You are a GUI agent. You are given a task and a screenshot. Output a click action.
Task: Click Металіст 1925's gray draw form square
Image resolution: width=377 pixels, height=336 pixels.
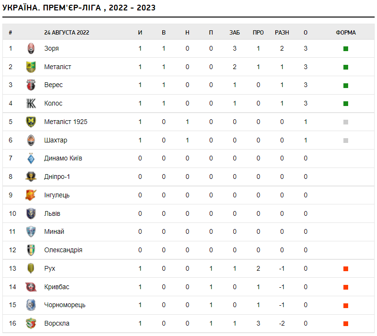coord(346,122)
